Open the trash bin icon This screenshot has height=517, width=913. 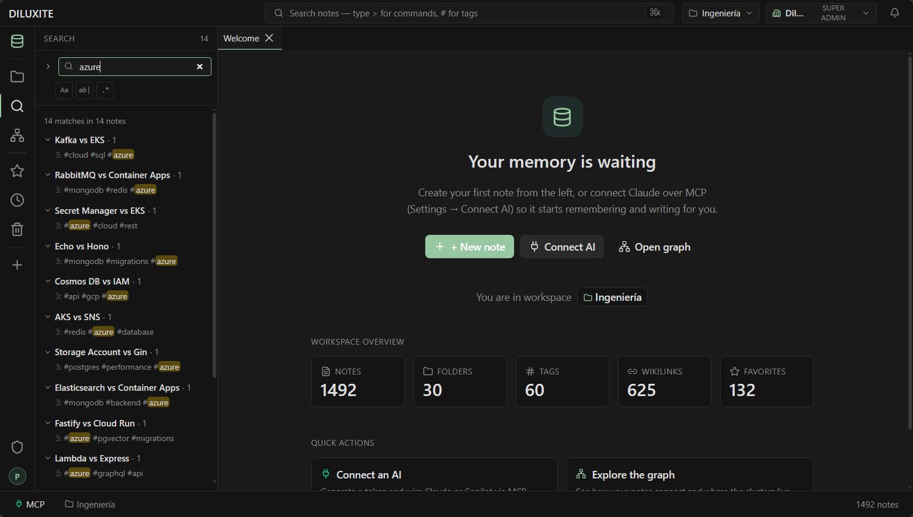17,229
